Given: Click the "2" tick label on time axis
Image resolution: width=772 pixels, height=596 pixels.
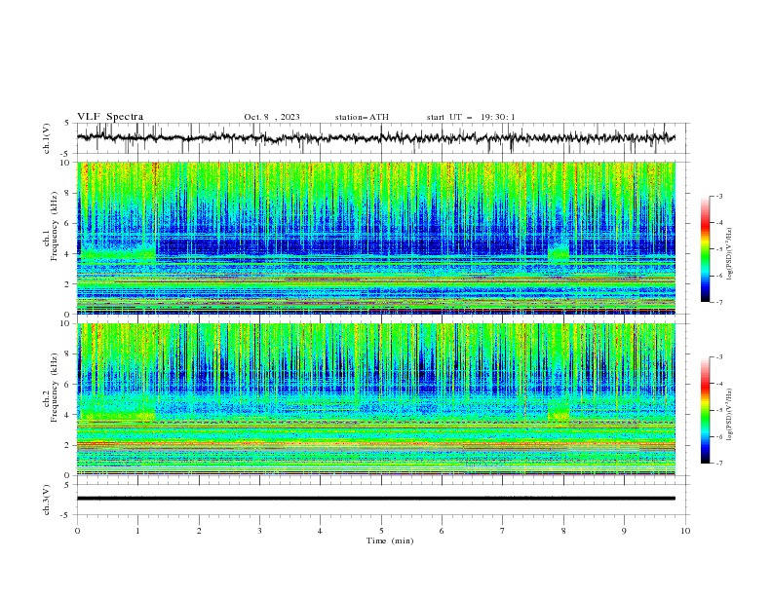Looking at the screenshot, I should [x=199, y=531].
